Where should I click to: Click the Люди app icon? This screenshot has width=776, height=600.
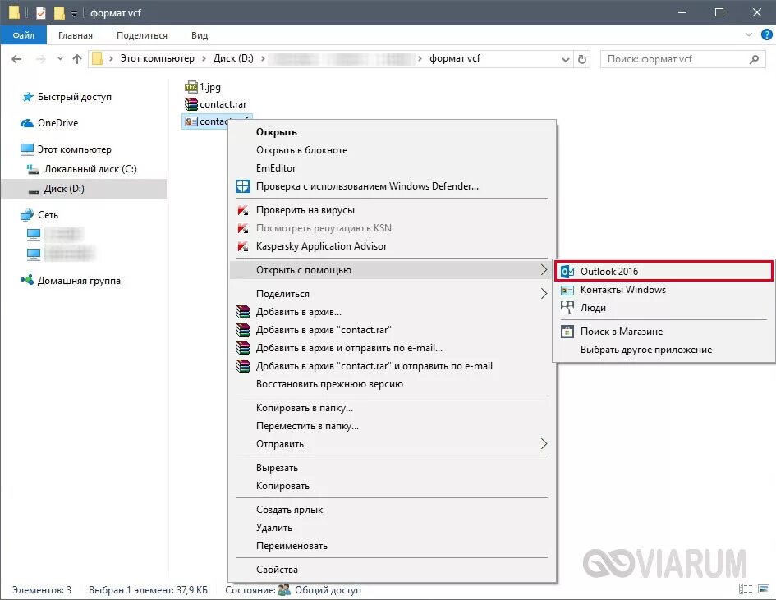point(567,308)
